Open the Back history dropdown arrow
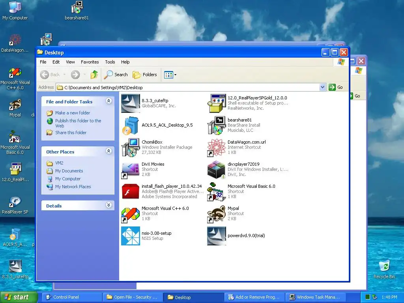404x303 pixels. [x=64, y=75]
